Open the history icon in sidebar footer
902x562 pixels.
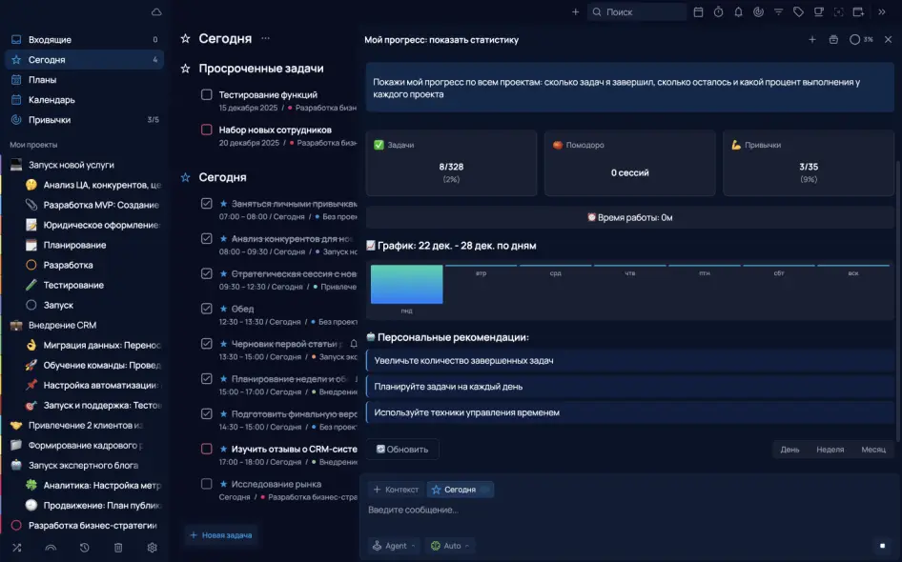[85, 548]
